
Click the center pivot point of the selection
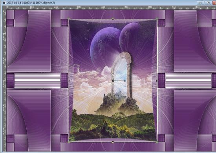pyautogui.click(x=113, y=81)
